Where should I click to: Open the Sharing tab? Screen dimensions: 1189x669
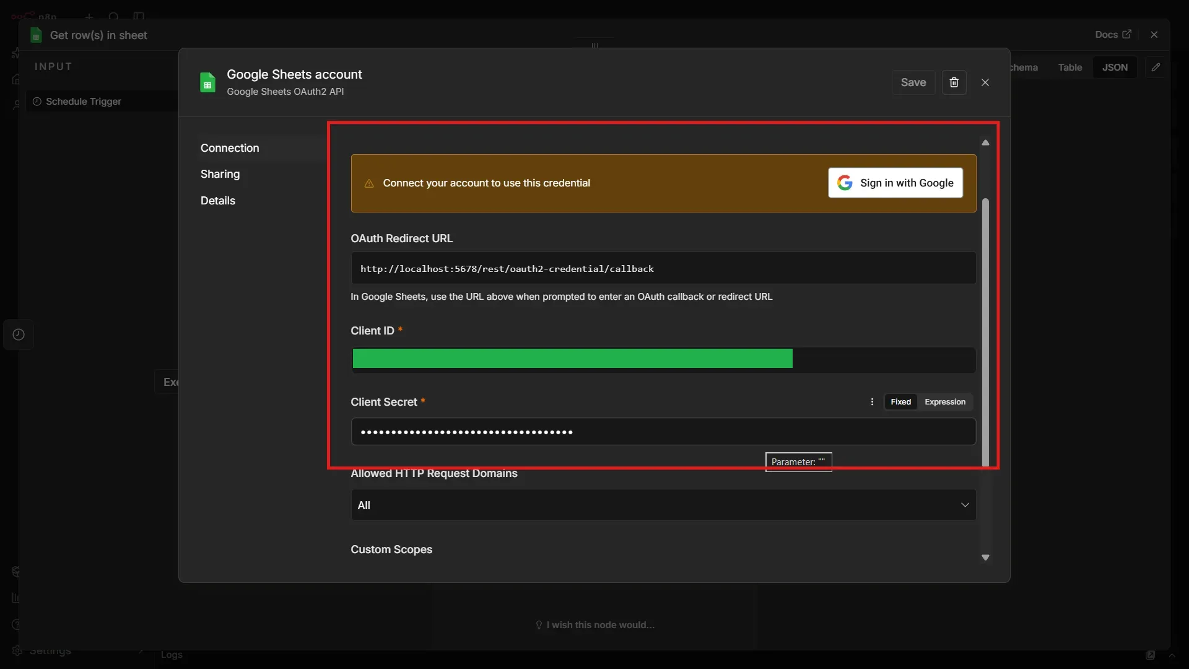(x=220, y=174)
